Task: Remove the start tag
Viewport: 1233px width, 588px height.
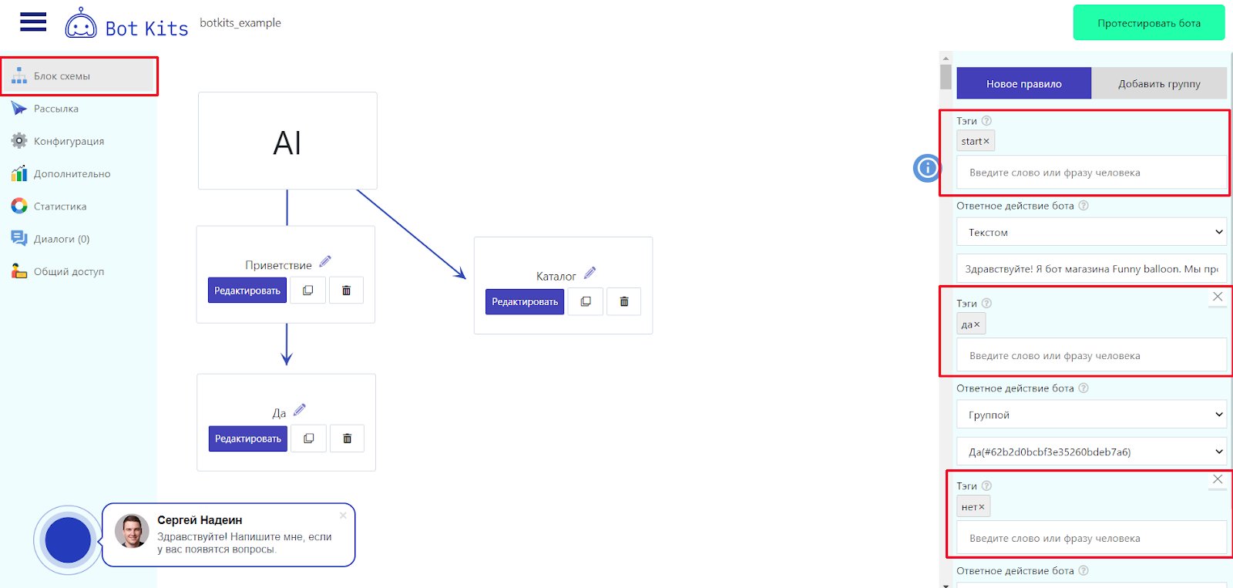Action: 986,142
